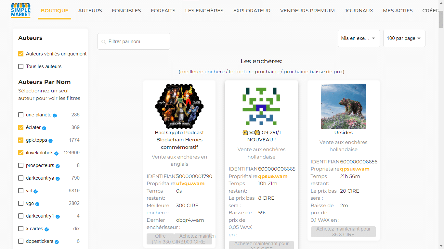Untick the 'gpk.topps' author checkbox

[x=21, y=140]
